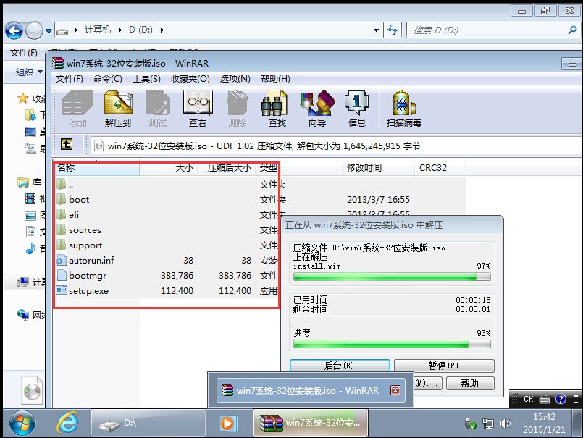This screenshot has height=438, width=583.
Task: Click the Explorer back navigation arrow
Action: [x=14, y=30]
